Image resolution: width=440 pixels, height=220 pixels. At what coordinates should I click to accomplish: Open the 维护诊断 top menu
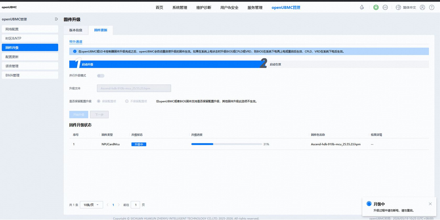coord(204,8)
